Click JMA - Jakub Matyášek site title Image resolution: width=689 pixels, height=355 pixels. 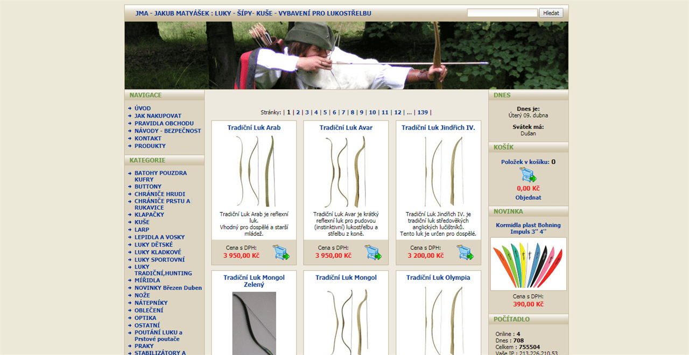[x=254, y=13]
